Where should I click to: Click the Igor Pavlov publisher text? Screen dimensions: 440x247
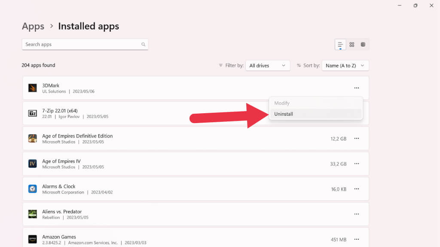[x=69, y=117]
